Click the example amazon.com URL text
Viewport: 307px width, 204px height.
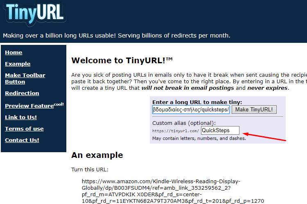[x=173, y=191]
